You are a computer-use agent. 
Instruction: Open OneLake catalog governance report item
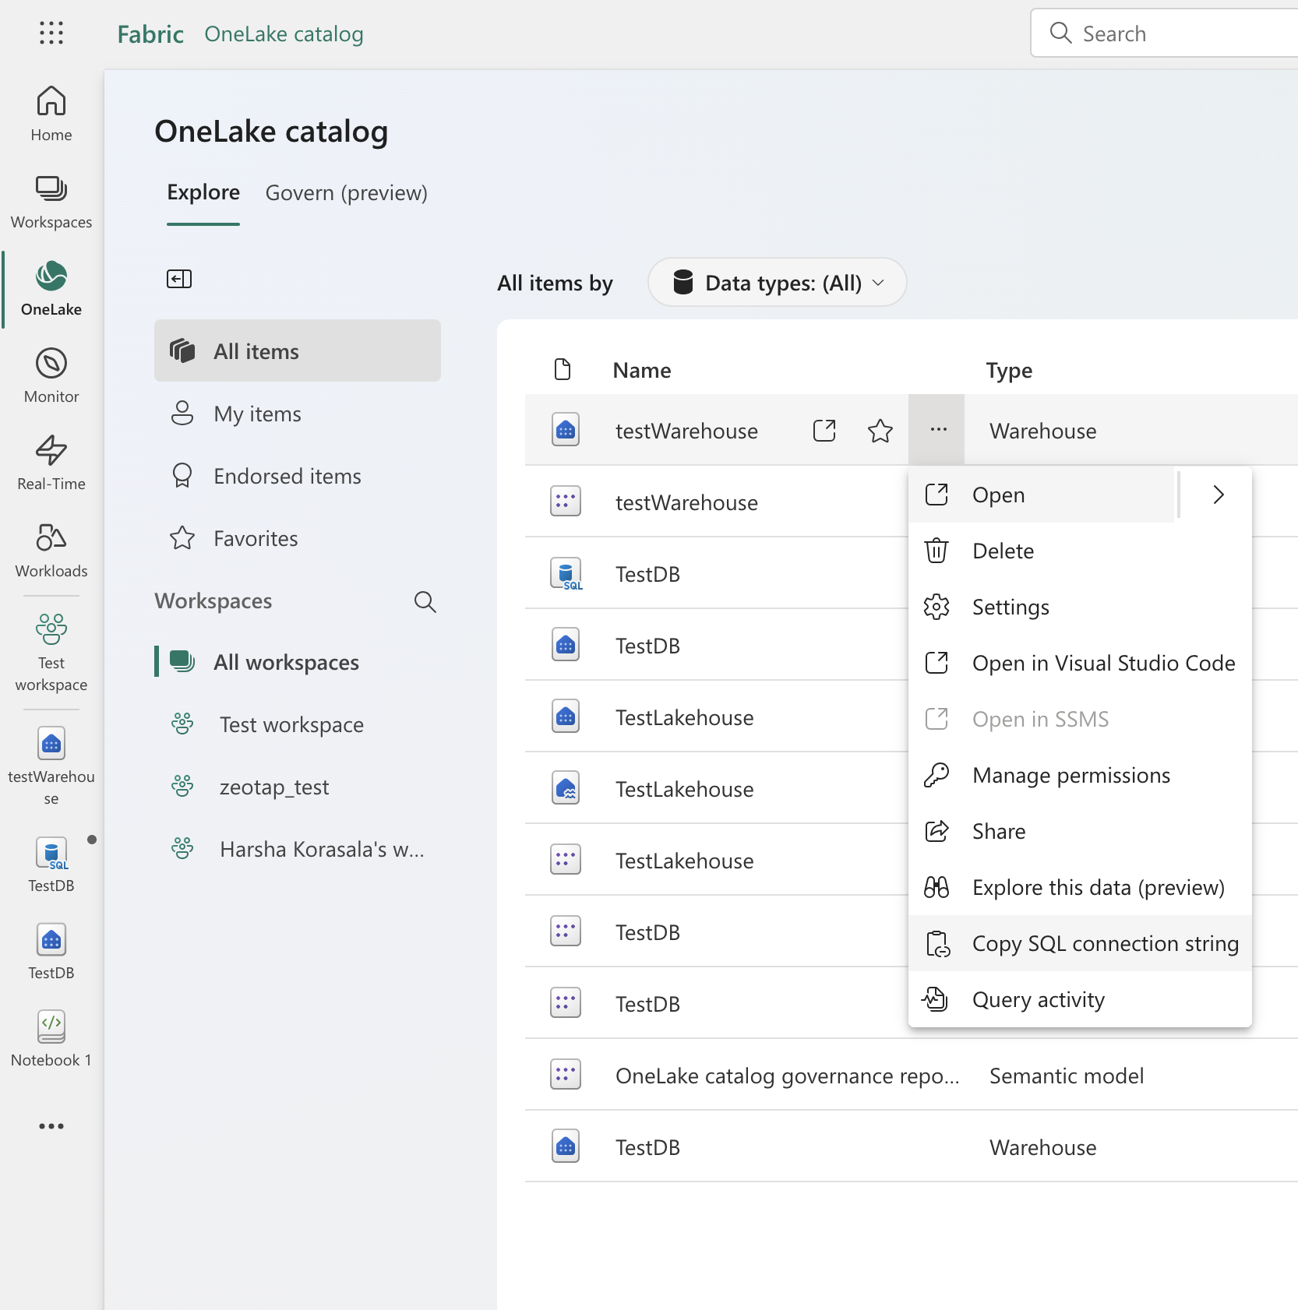787,1076
